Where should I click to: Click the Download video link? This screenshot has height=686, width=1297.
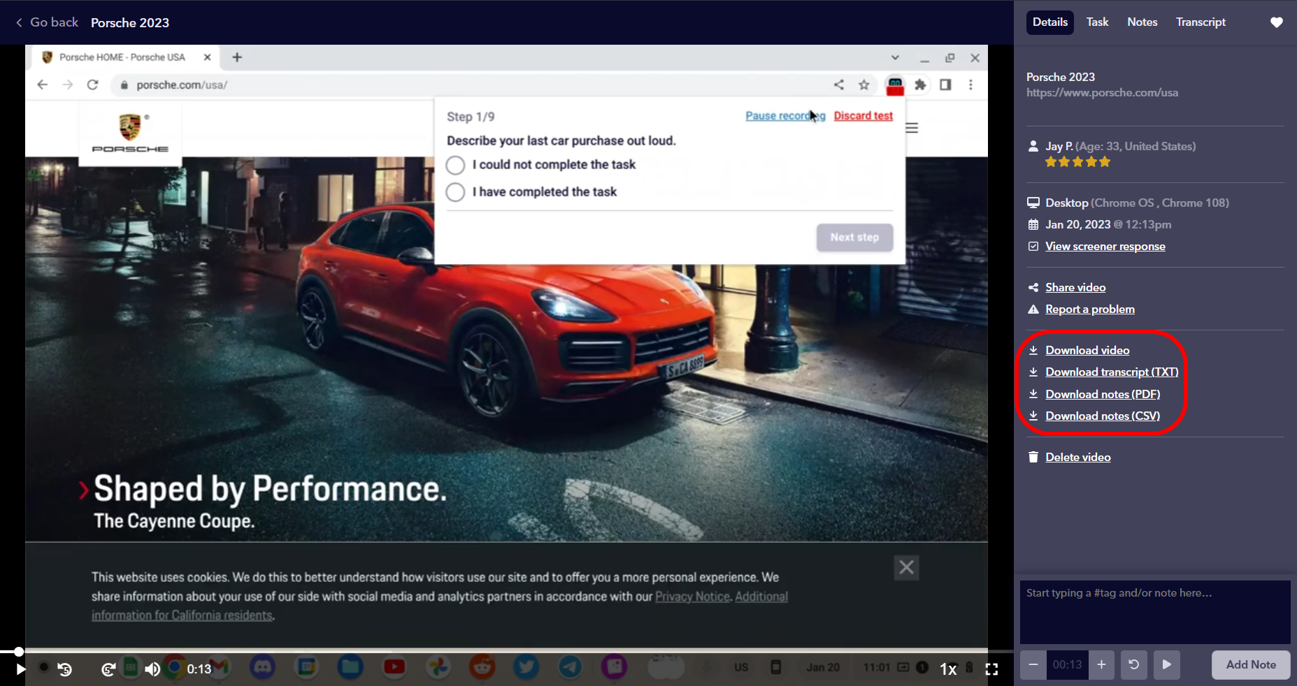1087,351
